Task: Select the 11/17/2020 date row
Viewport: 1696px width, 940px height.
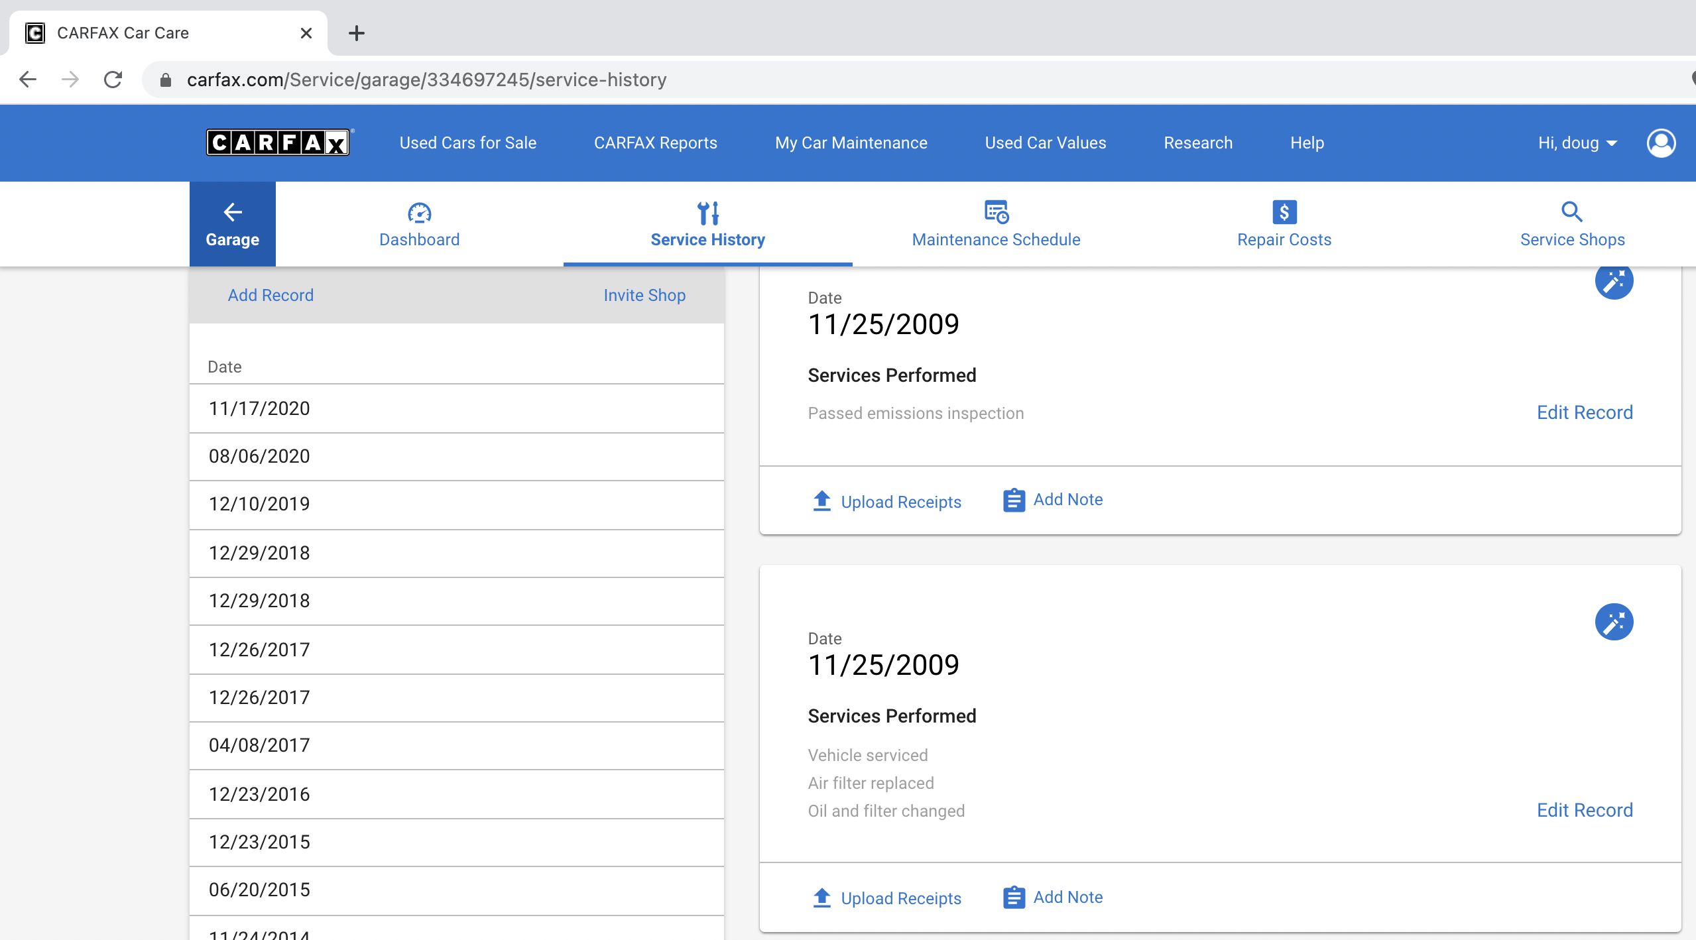Action: click(457, 408)
